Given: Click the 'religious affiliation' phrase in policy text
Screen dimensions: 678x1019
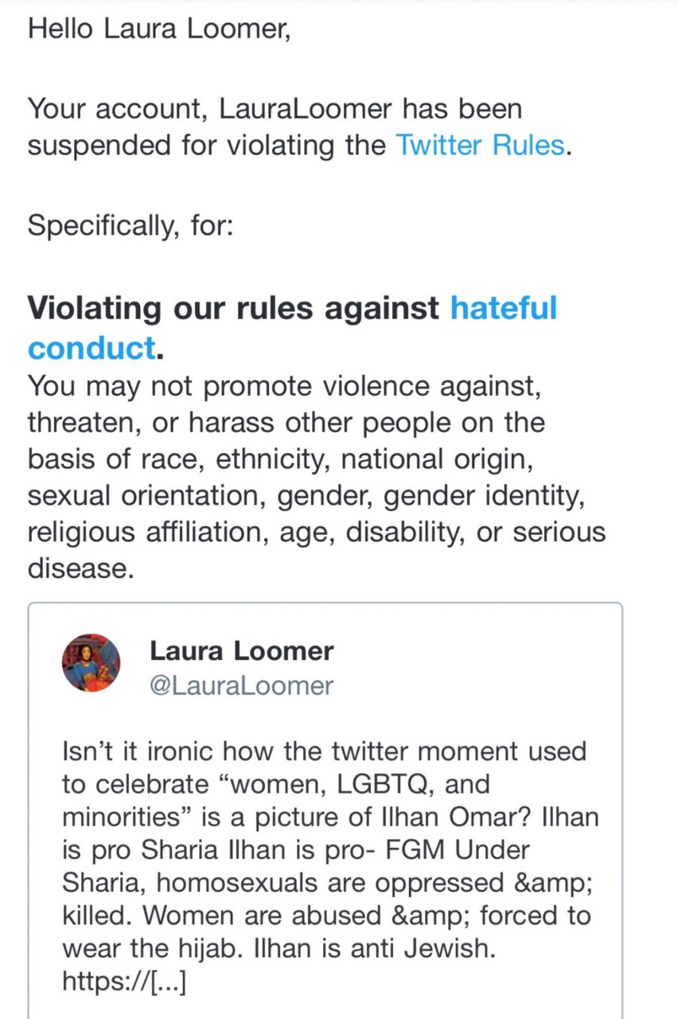Looking at the screenshot, I should tap(148, 533).
